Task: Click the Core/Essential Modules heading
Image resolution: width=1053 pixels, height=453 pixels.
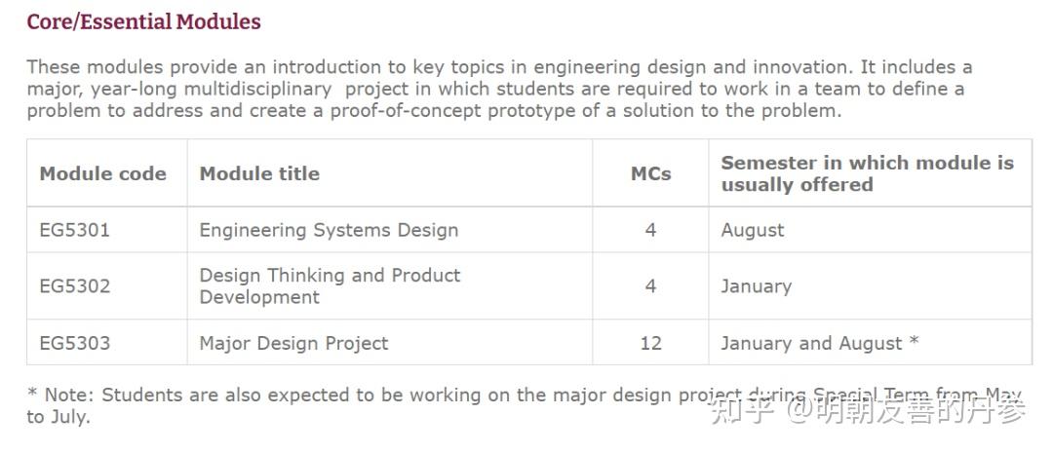Action: (x=143, y=21)
